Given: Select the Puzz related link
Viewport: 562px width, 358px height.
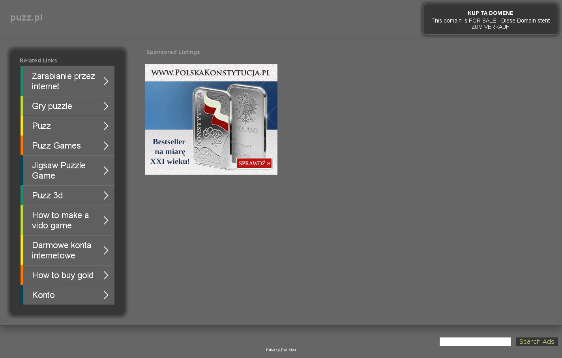Looking at the screenshot, I should pyautogui.click(x=41, y=126).
